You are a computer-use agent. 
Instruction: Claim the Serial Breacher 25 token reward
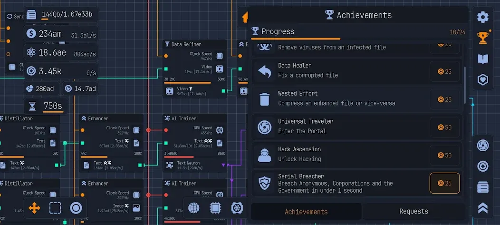pyautogui.click(x=444, y=183)
